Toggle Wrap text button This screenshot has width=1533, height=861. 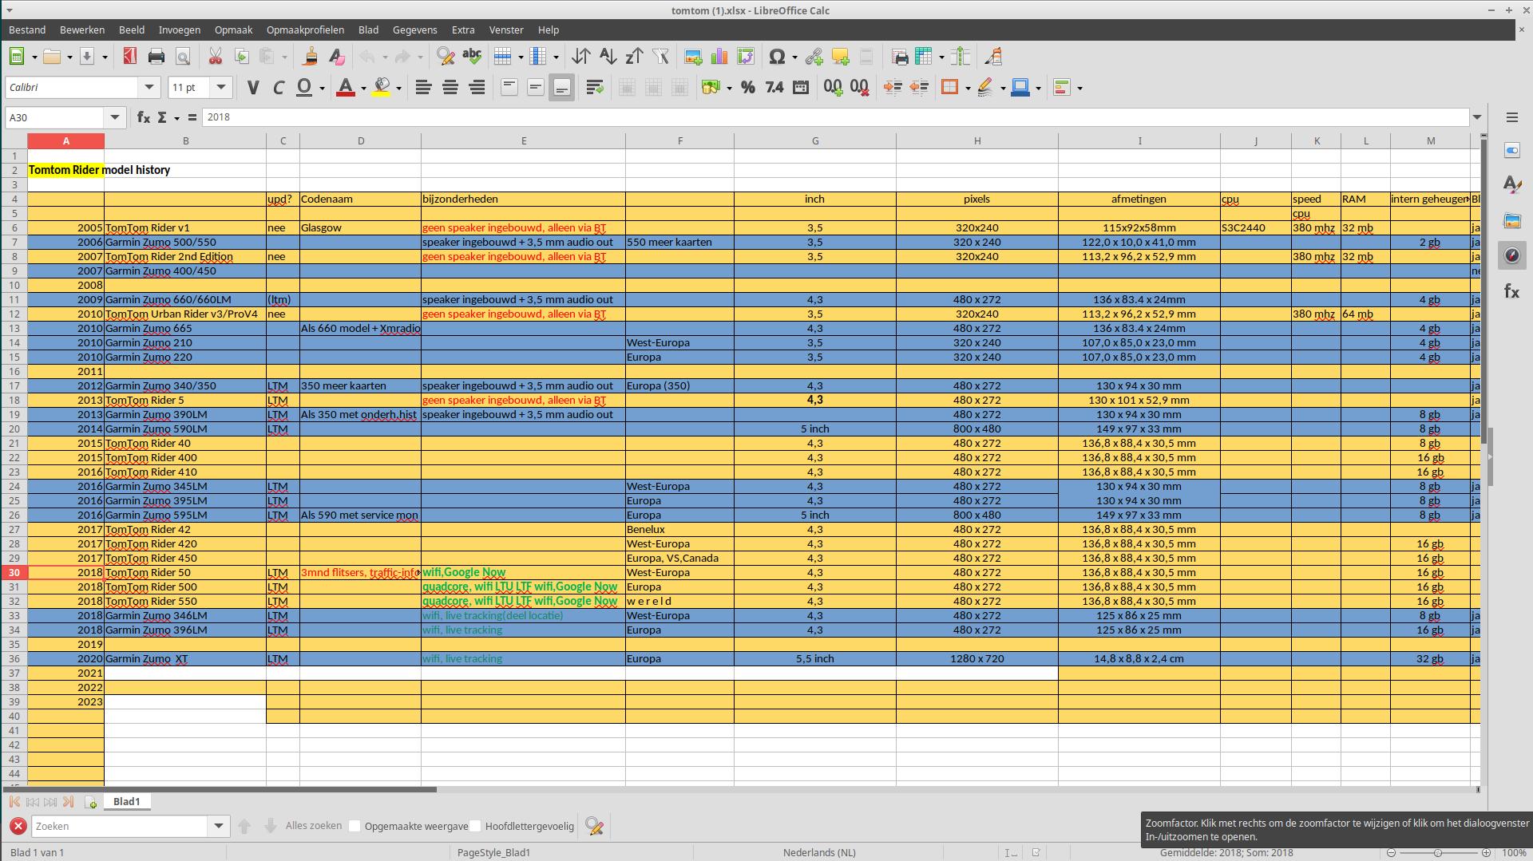click(x=594, y=88)
